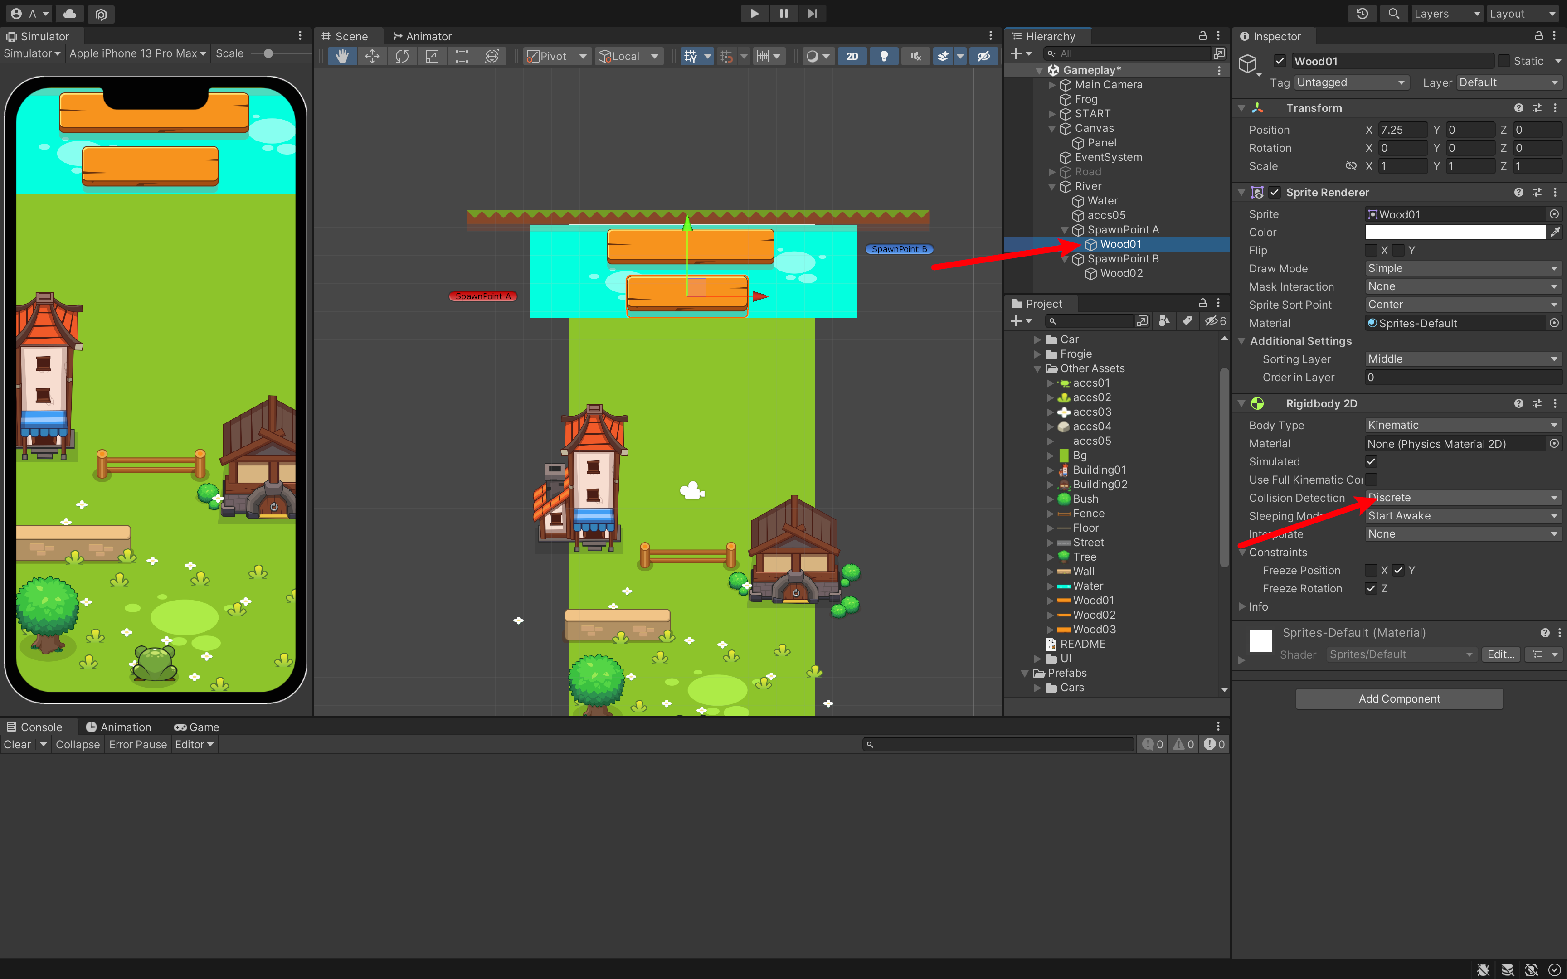The image size is (1567, 979).
Task: Toggle scene visibility hidden-objects icon
Action: 983,56
